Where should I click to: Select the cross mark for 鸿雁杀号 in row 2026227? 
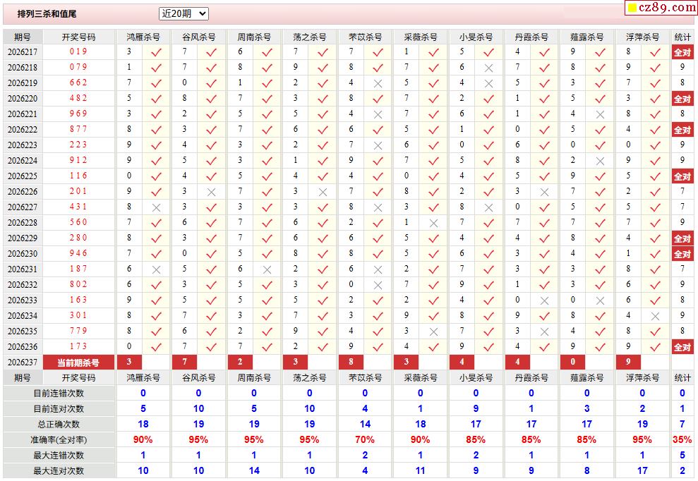pos(156,208)
